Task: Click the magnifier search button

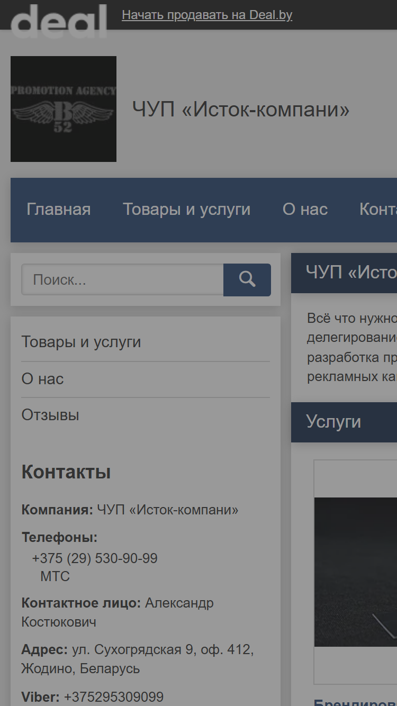Action: coord(247,279)
